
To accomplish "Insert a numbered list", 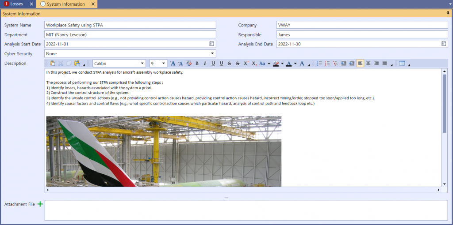I will pyautogui.click(x=328, y=64).
